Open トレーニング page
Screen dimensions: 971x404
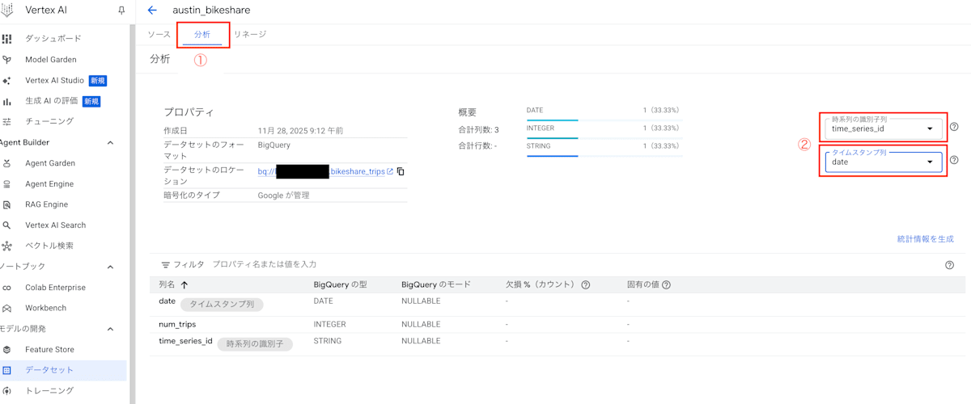(49, 391)
